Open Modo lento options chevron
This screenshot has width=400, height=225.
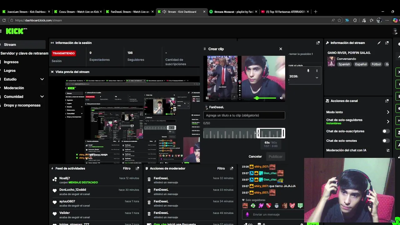[388, 112]
